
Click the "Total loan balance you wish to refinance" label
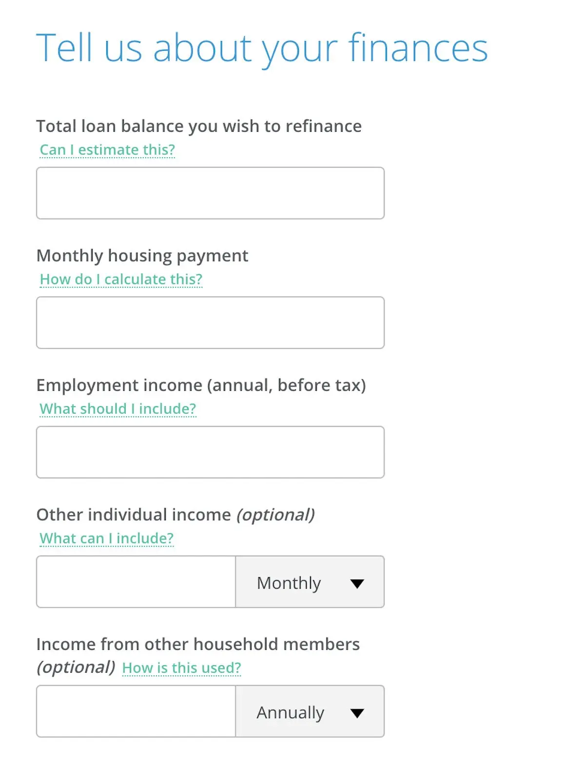(x=199, y=126)
